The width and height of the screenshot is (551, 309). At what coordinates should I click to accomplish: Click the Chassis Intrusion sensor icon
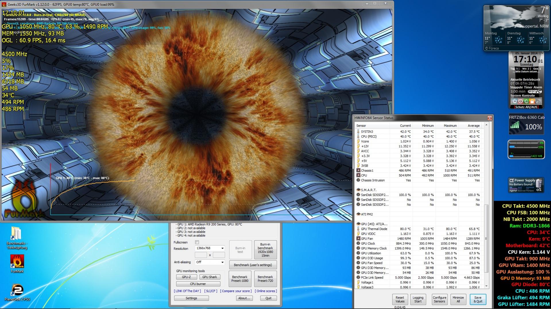point(358,180)
